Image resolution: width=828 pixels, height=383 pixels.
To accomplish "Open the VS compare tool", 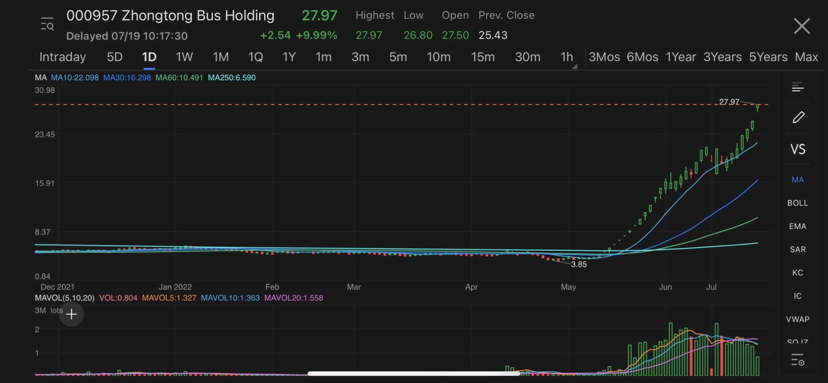I will 798,149.
